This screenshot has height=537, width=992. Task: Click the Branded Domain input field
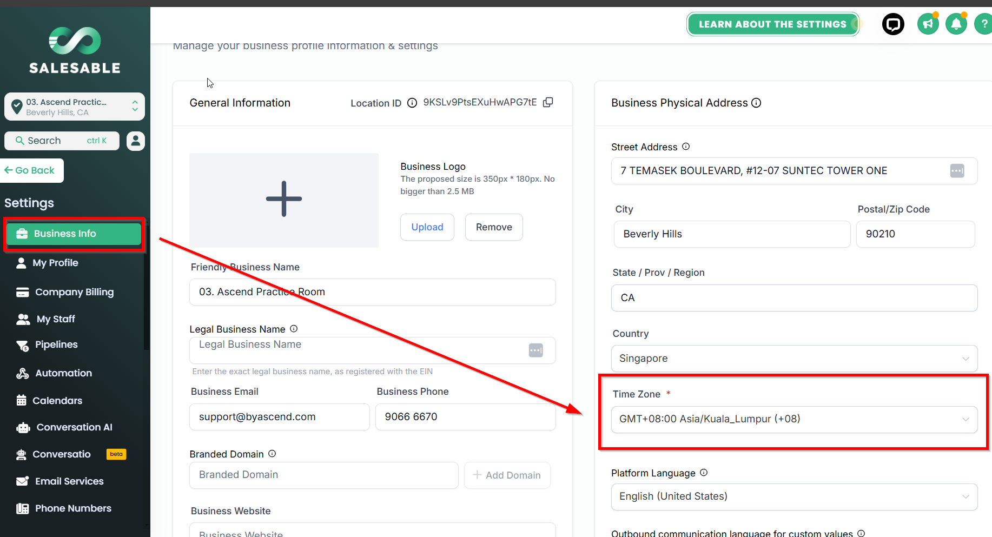(x=324, y=475)
